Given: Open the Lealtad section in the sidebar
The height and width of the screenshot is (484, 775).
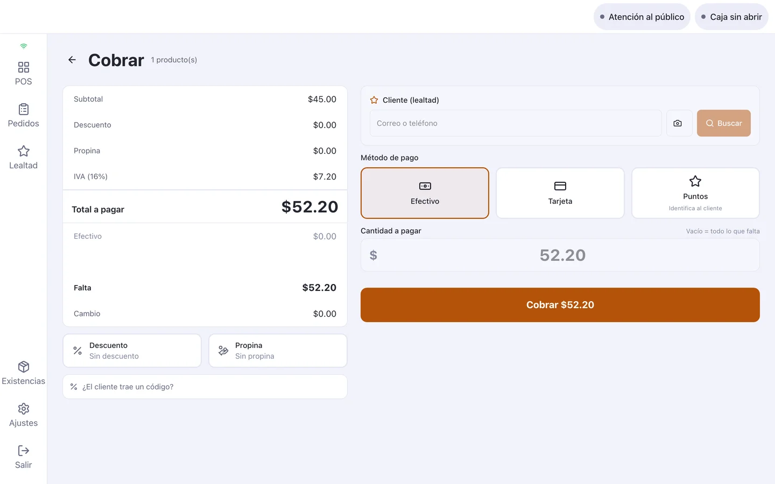Looking at the screenshot, I should point(23,158).
